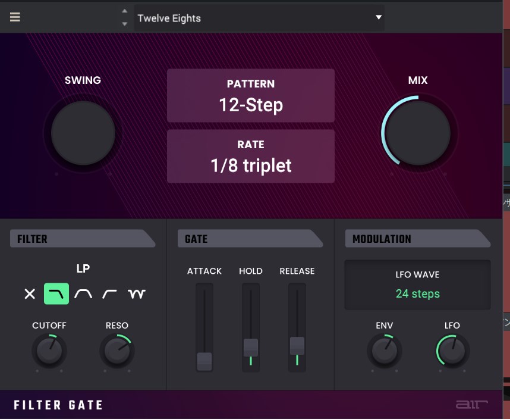The image size is (510, 419).
Task: Select the high-pass filter shape icon
Action: [x=109, y=294]
